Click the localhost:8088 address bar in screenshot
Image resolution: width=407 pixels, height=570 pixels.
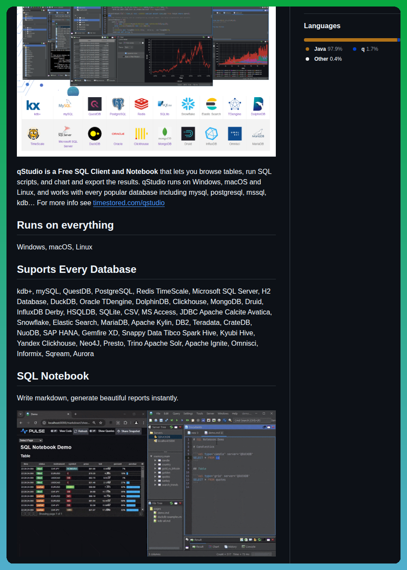(x=72, y=423)
